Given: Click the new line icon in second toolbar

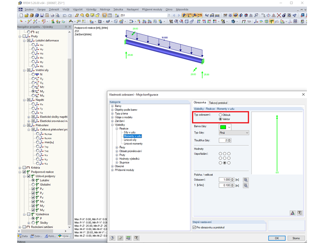Looking at the screenshot, I should pyautogui.click(x=29, y=21).
